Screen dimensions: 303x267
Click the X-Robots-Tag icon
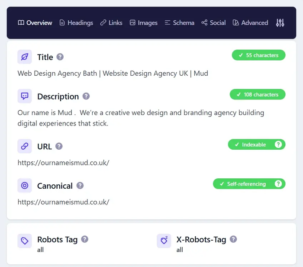click(164, 241)
